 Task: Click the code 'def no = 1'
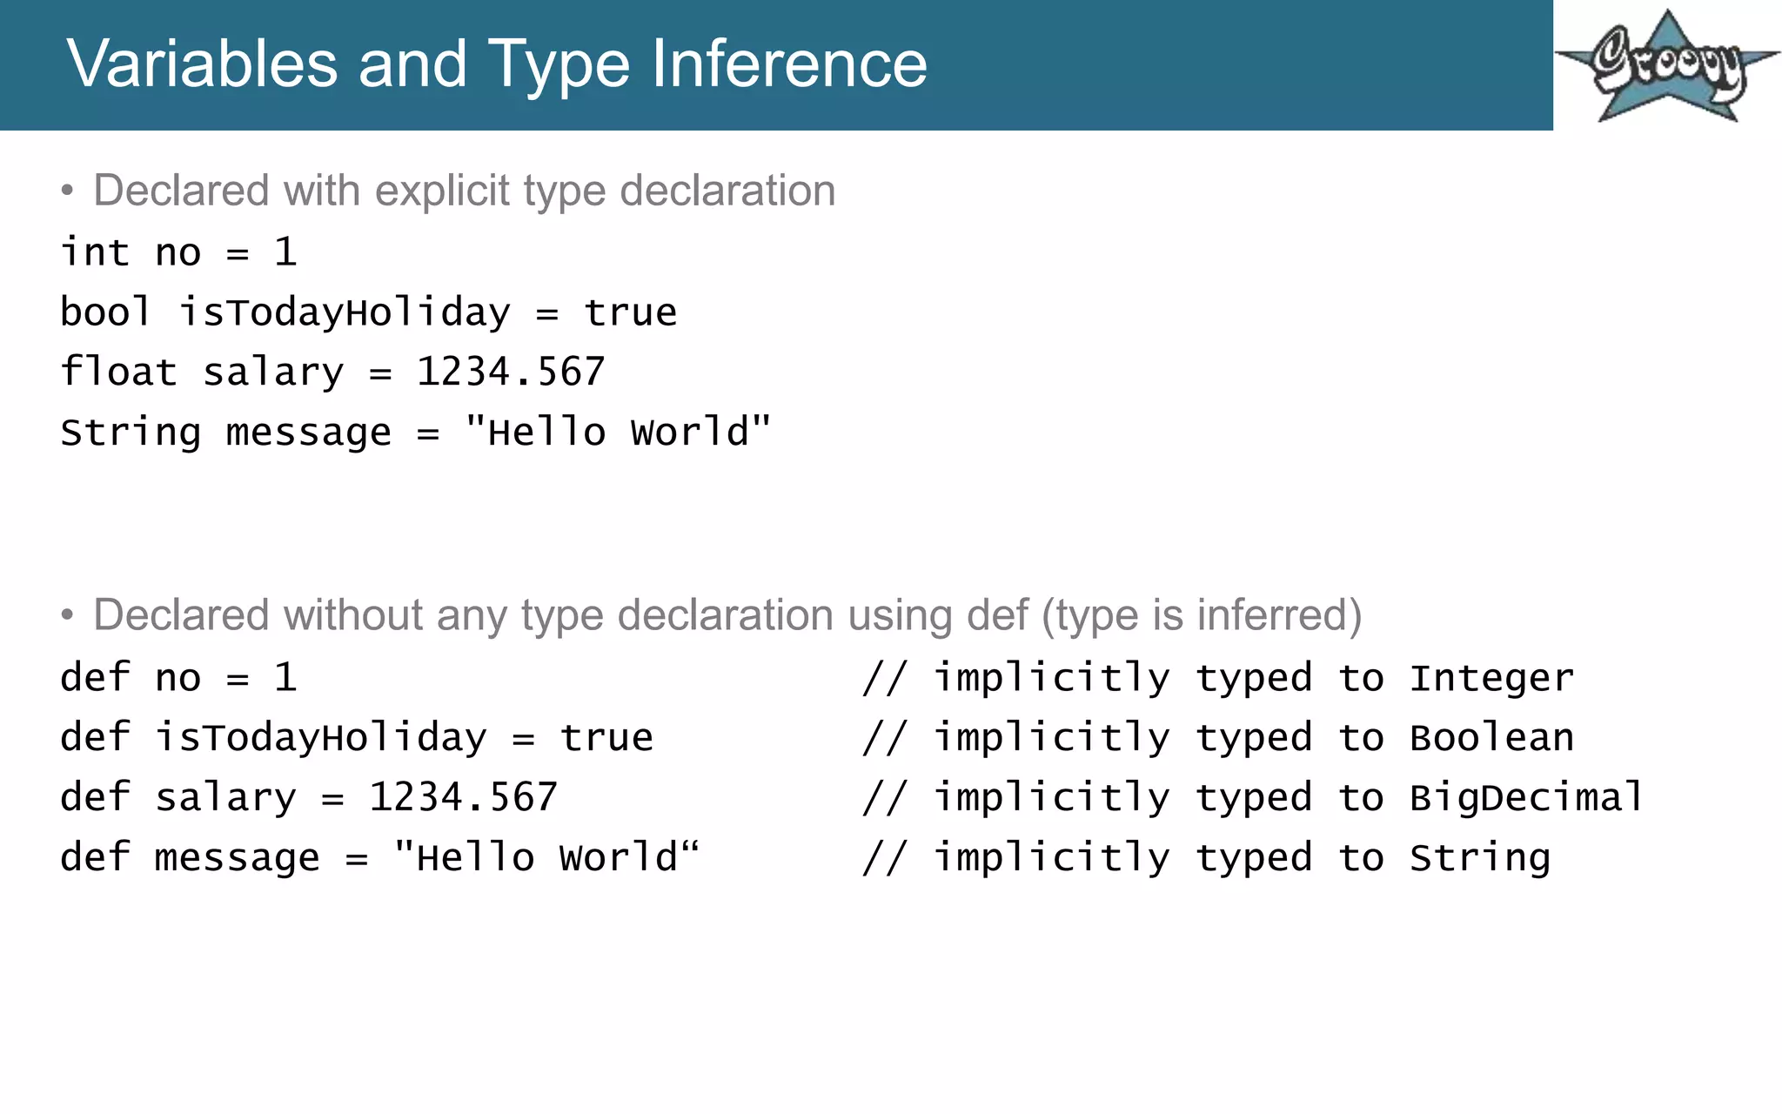[x=178, y=677]
